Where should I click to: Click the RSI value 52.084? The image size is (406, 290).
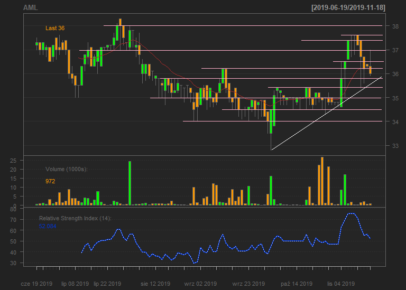pyautogui.click(x=48, y=227)
